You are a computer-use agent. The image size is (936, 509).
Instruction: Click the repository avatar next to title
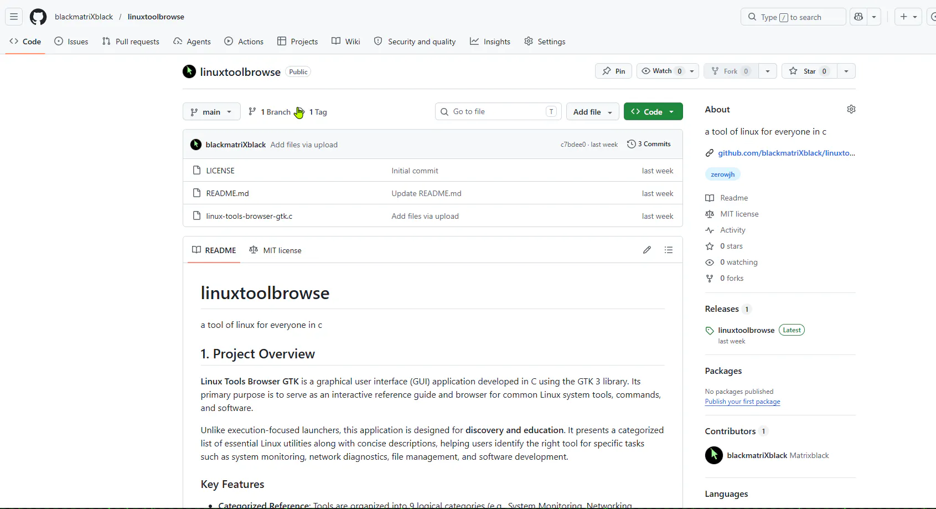189,71
